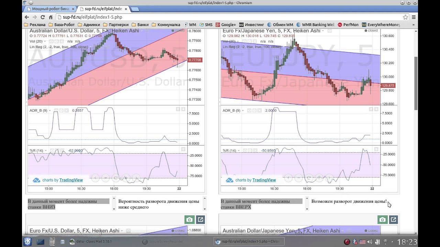Open the KDE application launcher

(x=27, y=242)
